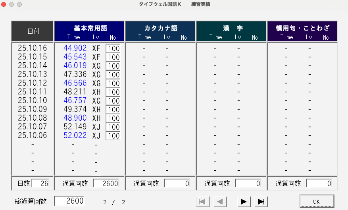Click the No box for 25.10.14
Screen dimensions: 348x210
click(113, 66)
